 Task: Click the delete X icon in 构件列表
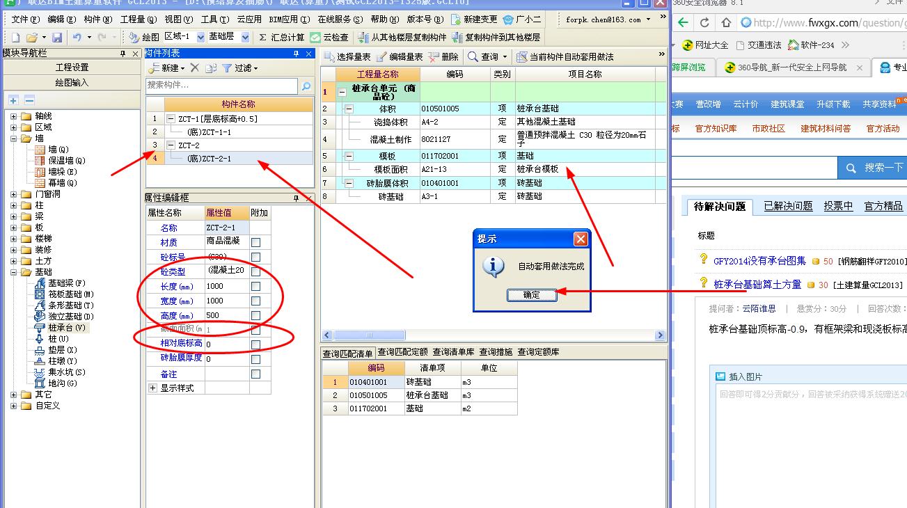(x=195, y=68)
